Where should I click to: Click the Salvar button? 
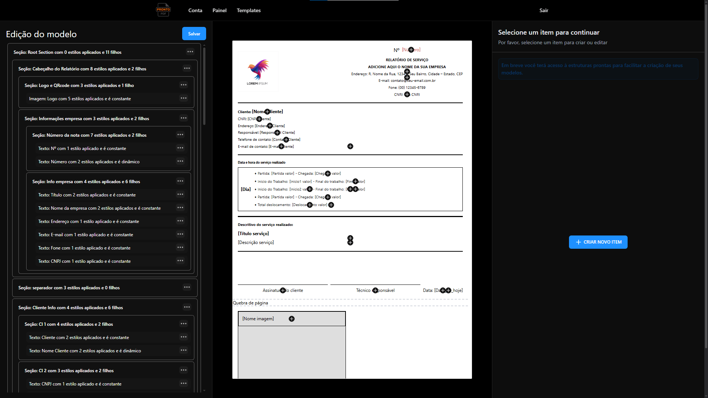(x=194, y=34)
